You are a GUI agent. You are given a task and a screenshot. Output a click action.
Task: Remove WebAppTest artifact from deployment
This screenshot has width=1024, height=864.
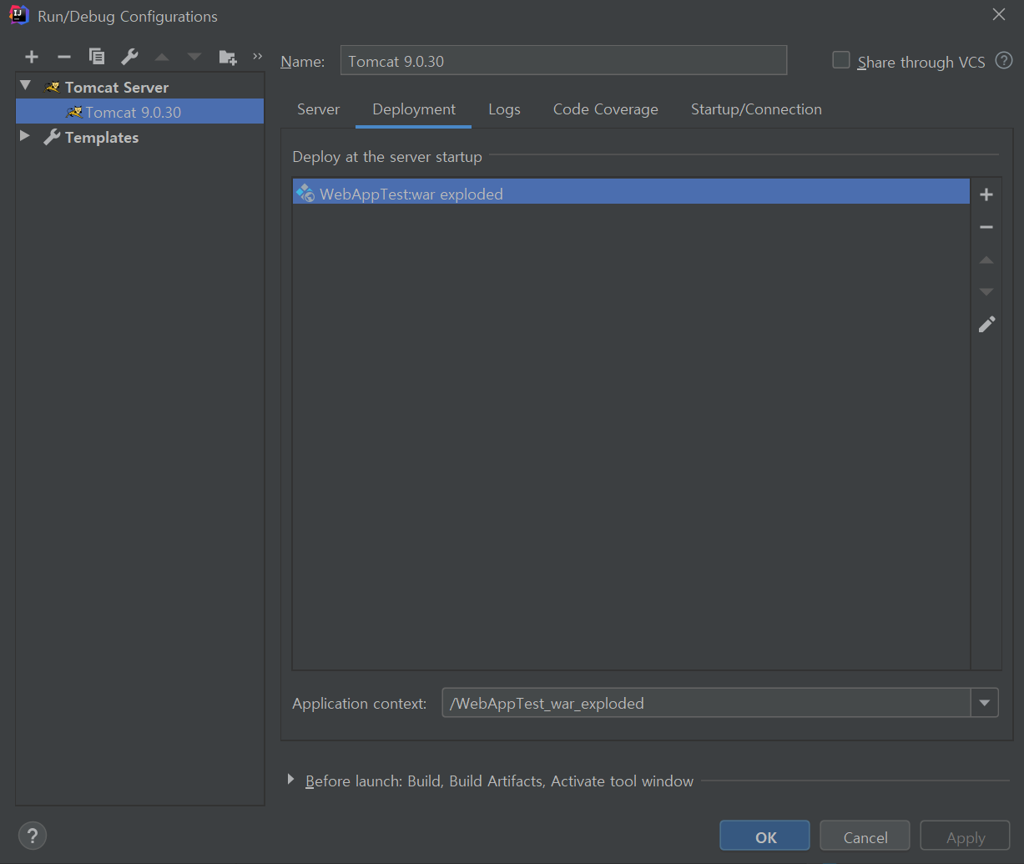(x=986, y=227)
